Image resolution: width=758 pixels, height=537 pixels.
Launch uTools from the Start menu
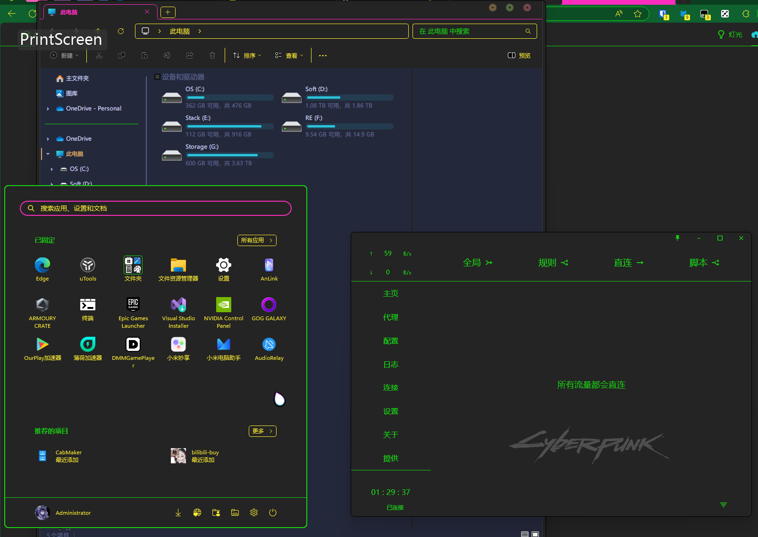pyautogui.click(x=88, y=269)
